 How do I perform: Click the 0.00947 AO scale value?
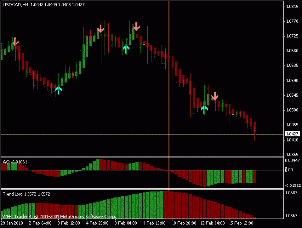(x=292, y=160)
